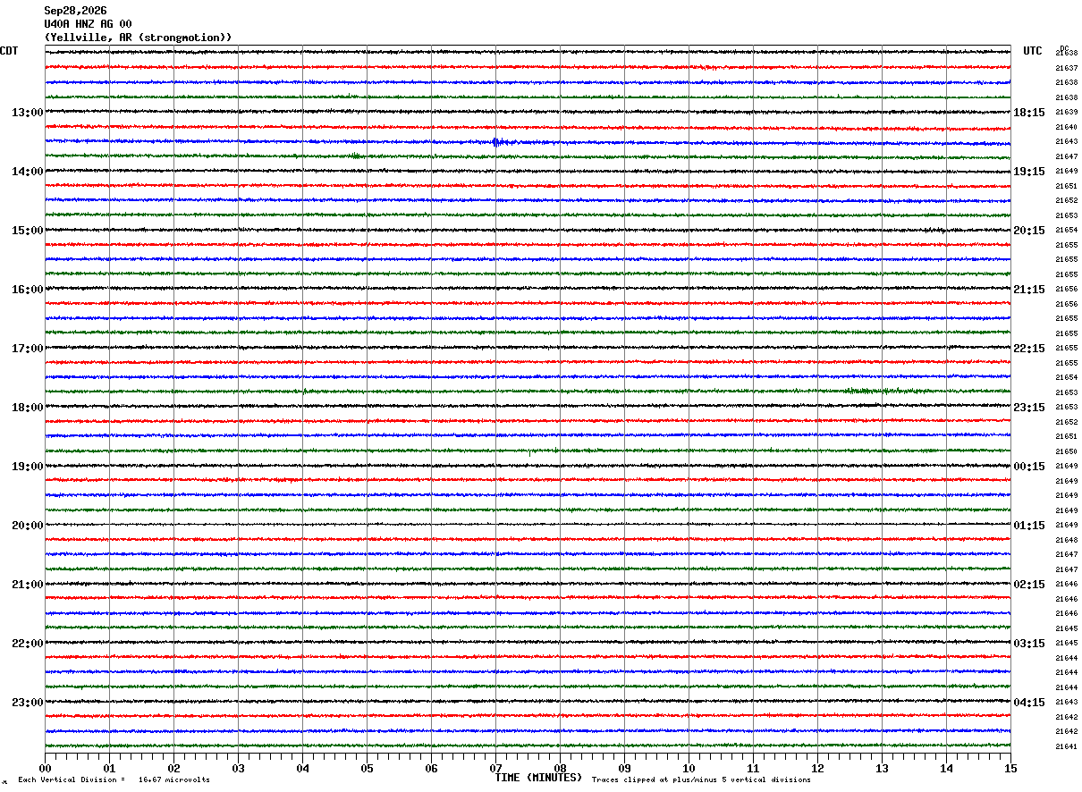The width and height of the screenshot is (1082, 792).
Task: Click the 21641 DC offset value
Action: click(1067, 746)
